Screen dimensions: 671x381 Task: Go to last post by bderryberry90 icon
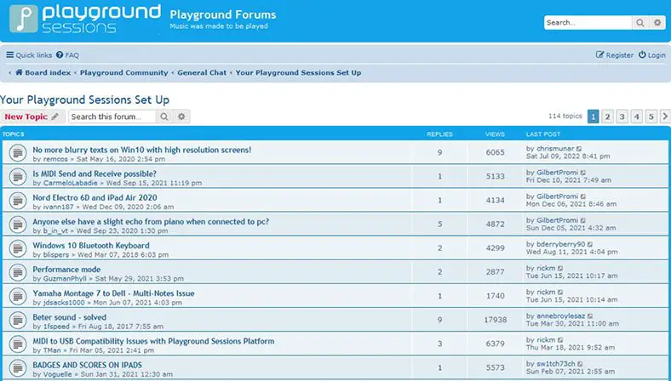(590, 245)
